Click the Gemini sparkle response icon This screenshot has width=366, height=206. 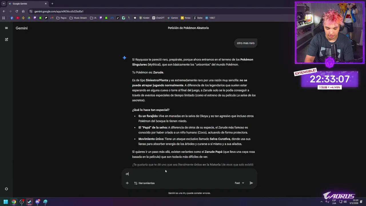point(124,58)
